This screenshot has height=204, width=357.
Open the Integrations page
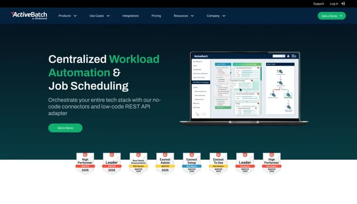130,16
